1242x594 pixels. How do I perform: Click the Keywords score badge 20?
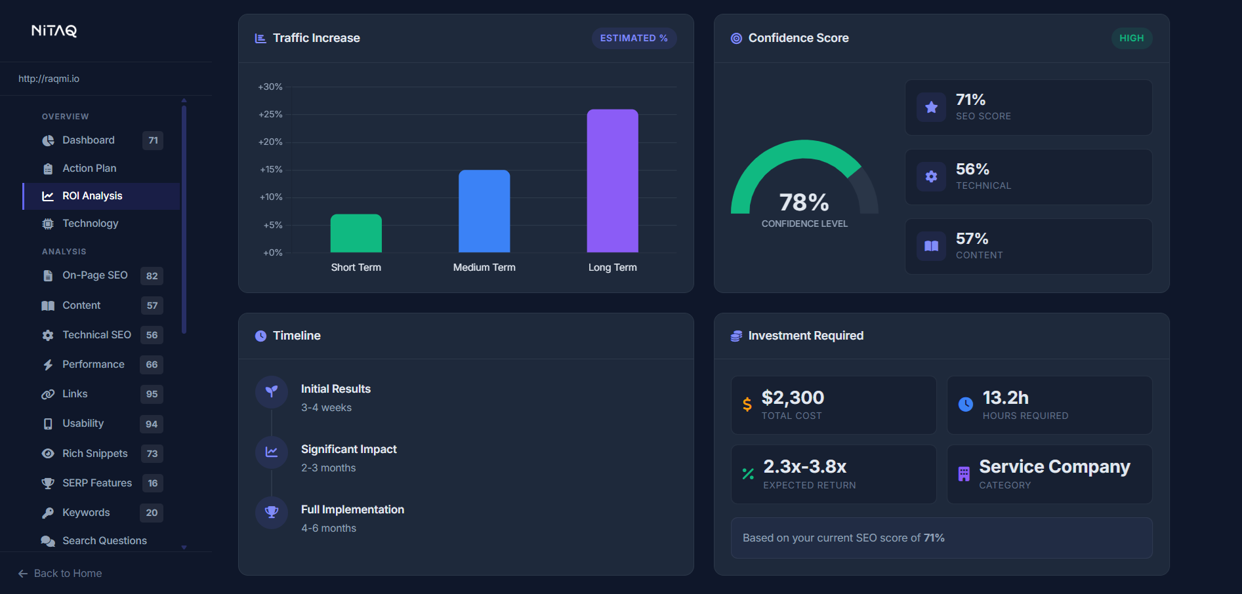pyautogui.click(x=152, y=513)
